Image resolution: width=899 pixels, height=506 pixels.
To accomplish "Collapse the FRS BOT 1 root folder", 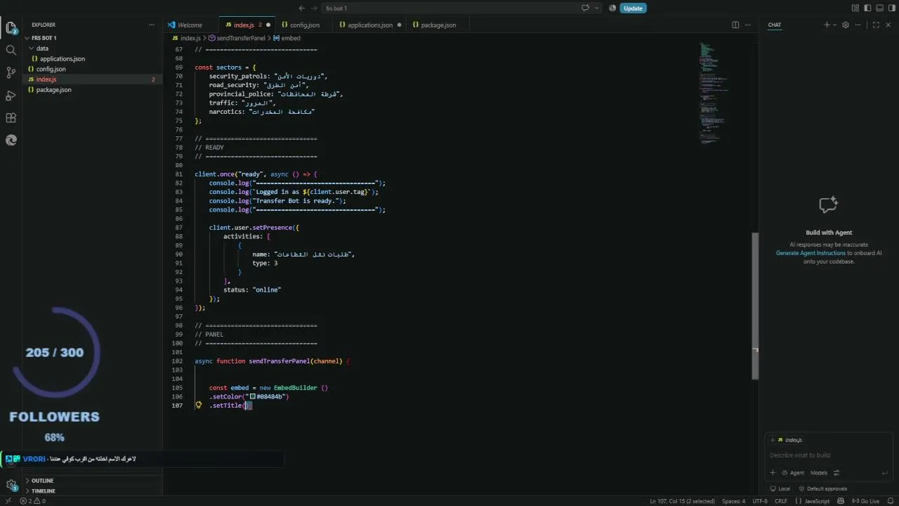I will tap(91, 38).
